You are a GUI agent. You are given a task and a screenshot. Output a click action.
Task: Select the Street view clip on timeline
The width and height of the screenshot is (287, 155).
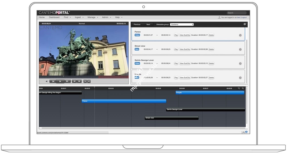point(172,118)
